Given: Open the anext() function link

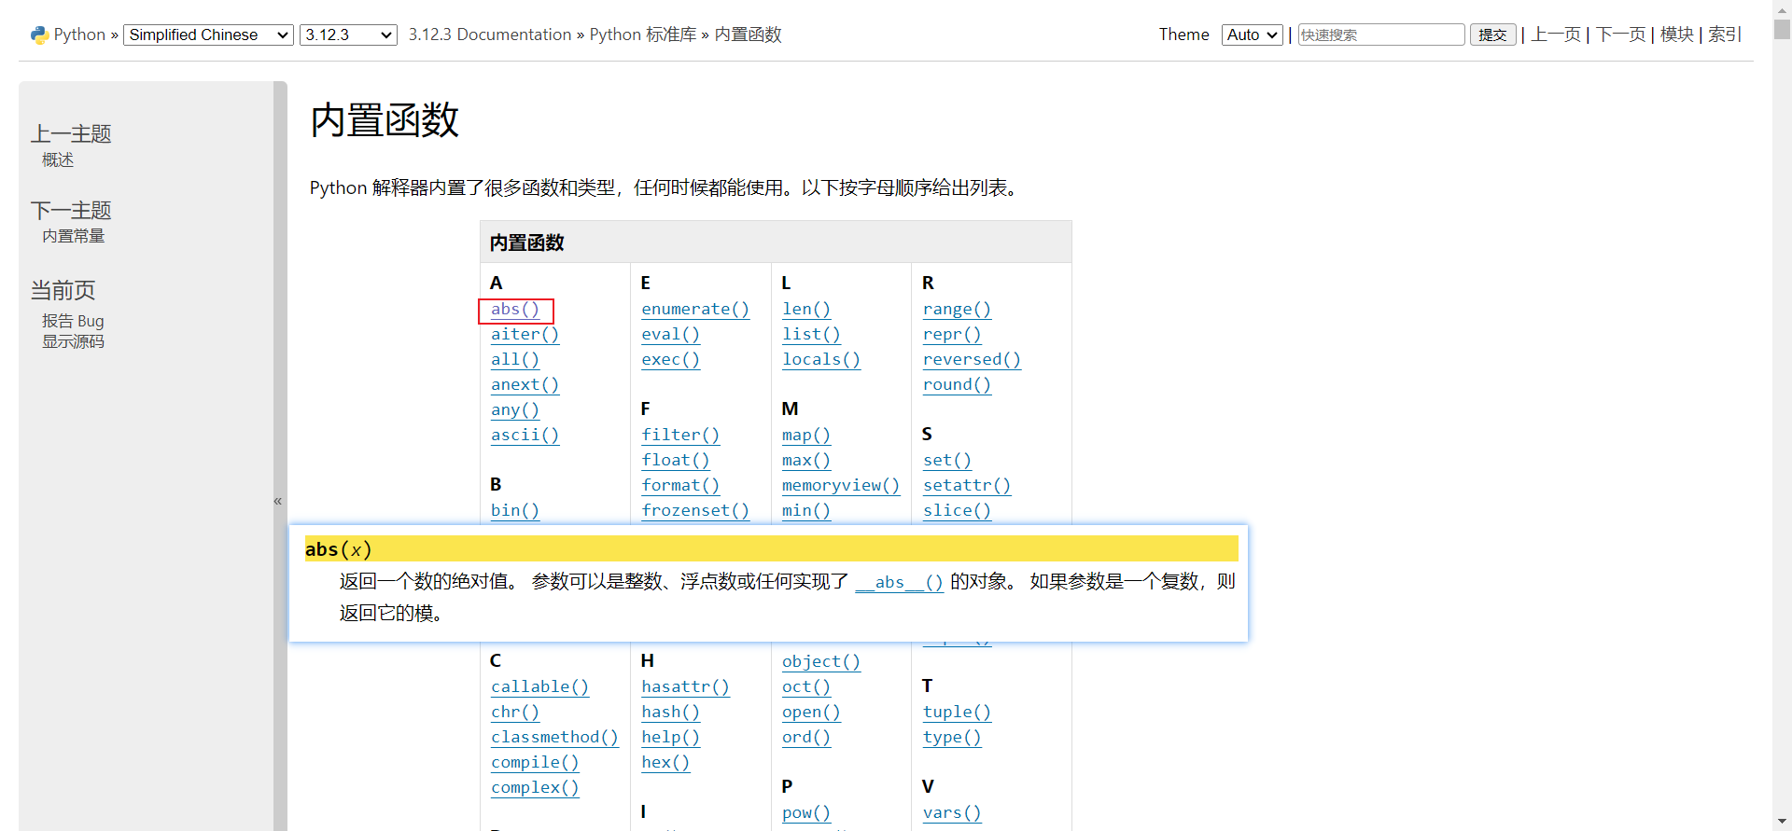Looking at the screenshot, I should (525, 385).
